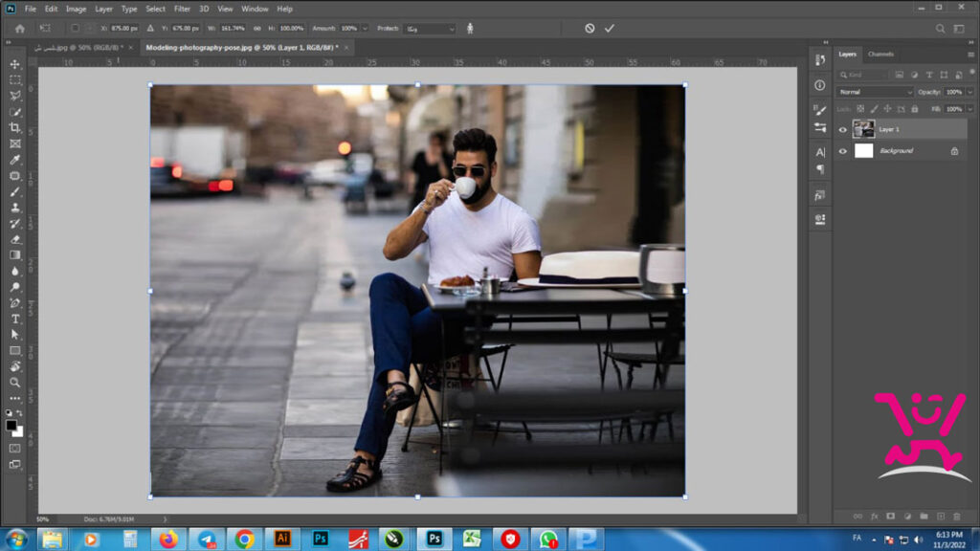Open the Amount slider dropdown arrow
Screen dimensions: 980x551
(x=365, y=29)
